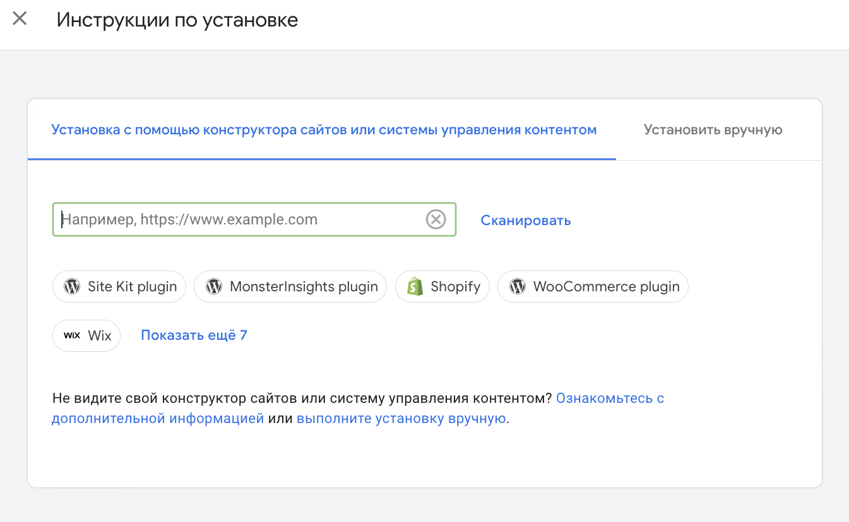This screenshot has height=522, width=849.
Task: Choose the "MonsterInsights plugin" label
Action: (304, 287)
